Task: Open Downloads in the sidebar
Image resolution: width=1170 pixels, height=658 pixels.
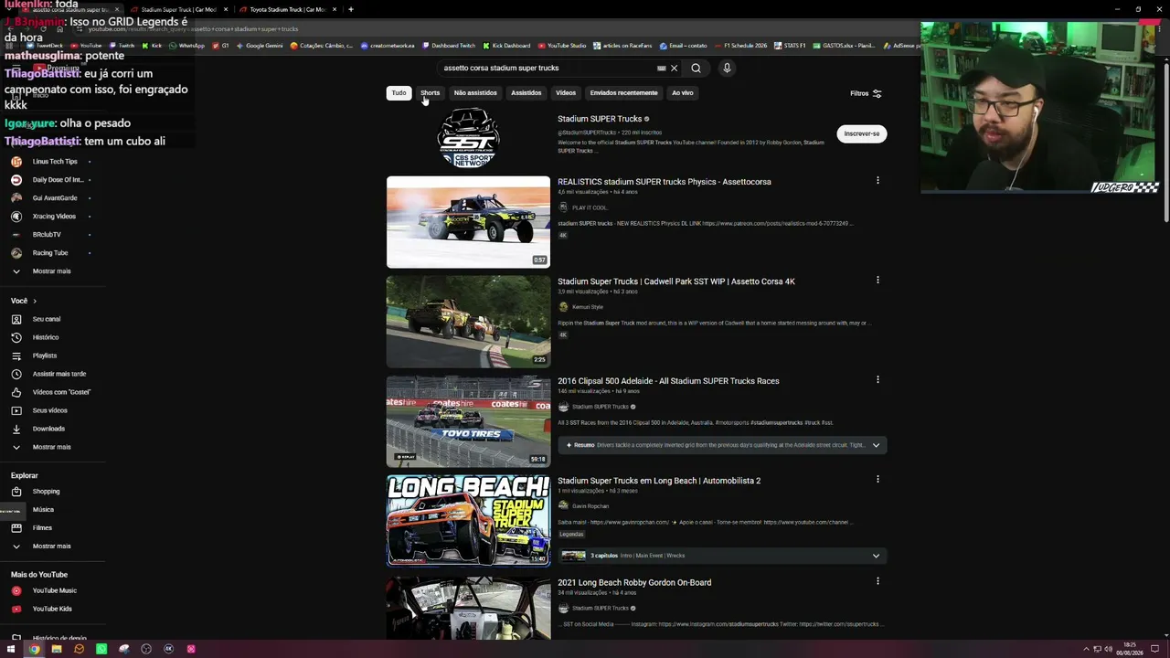Action: (48, 429)
